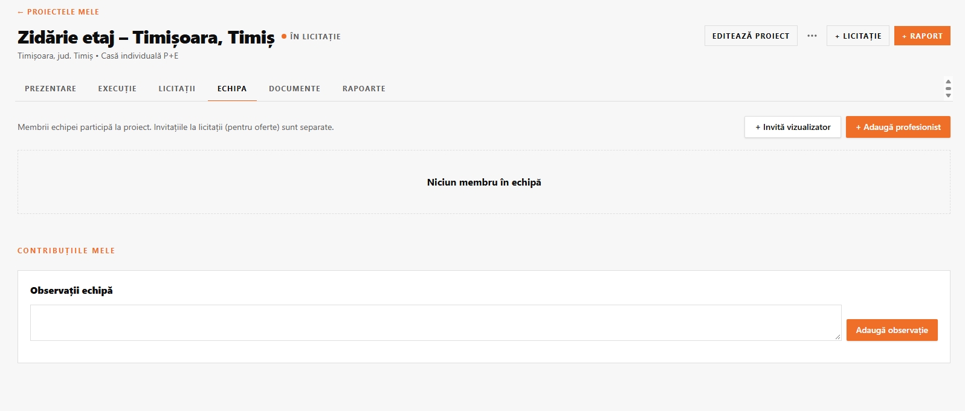Click the Membrii echipei participă la proiect note
The height and width of the screenshot is (411, 965).
[176, 128]
